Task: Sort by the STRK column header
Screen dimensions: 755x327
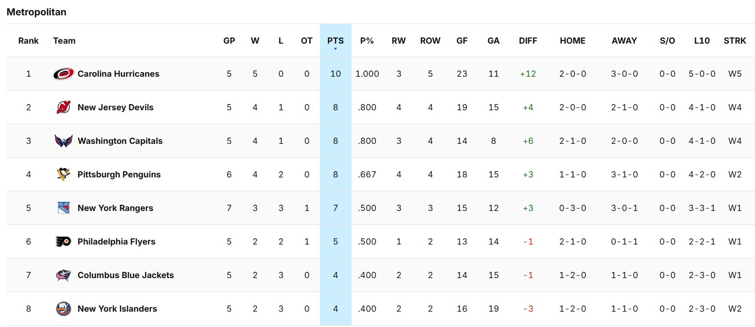Action: point(735,41)
